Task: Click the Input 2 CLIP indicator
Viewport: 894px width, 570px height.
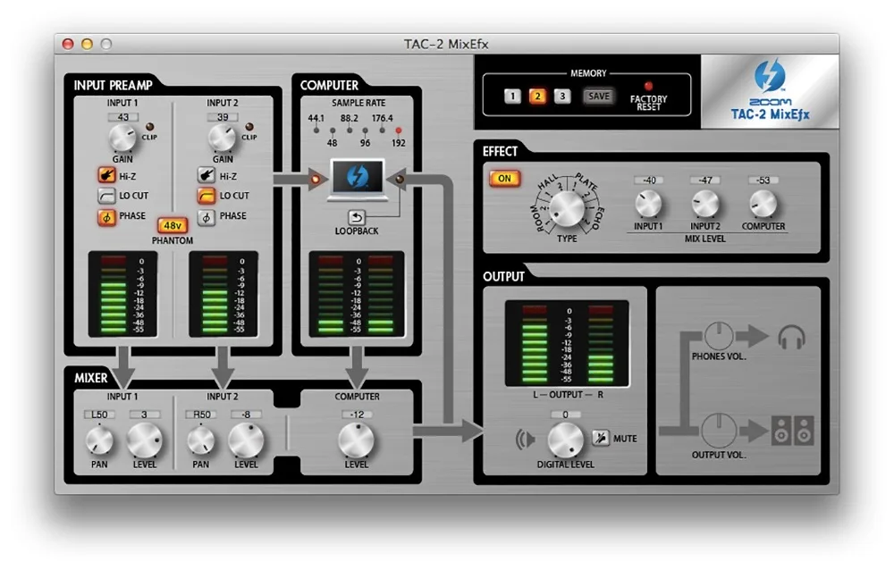Action: pos(249,127)
